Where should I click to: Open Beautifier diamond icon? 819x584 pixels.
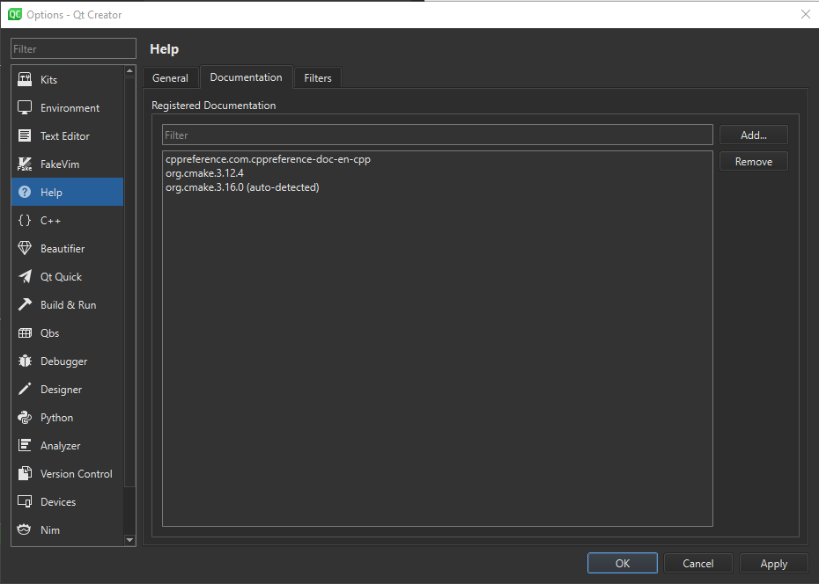click(x=25, y=248)
